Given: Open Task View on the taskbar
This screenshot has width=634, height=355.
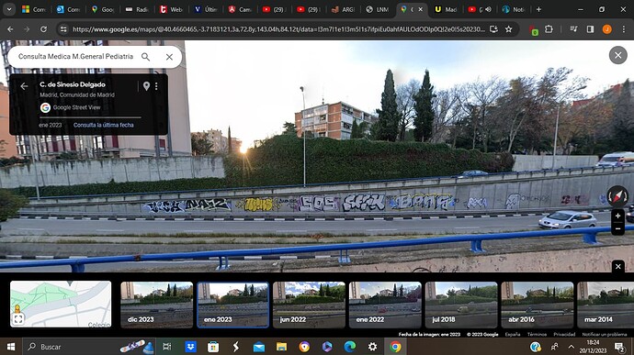Looking at the screenshot, I should 166,347.
